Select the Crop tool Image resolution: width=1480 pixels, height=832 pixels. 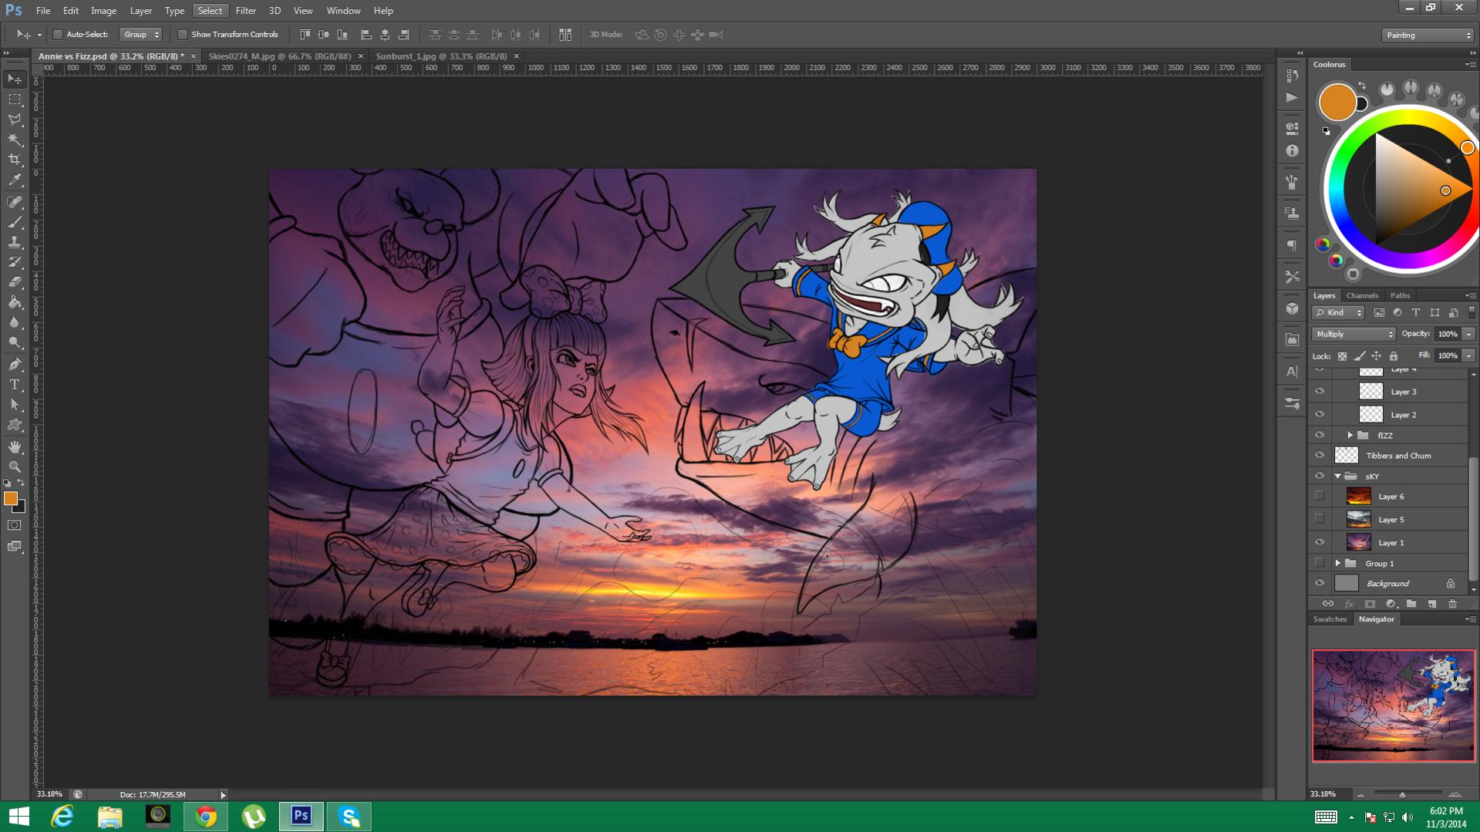click(15, 160)
